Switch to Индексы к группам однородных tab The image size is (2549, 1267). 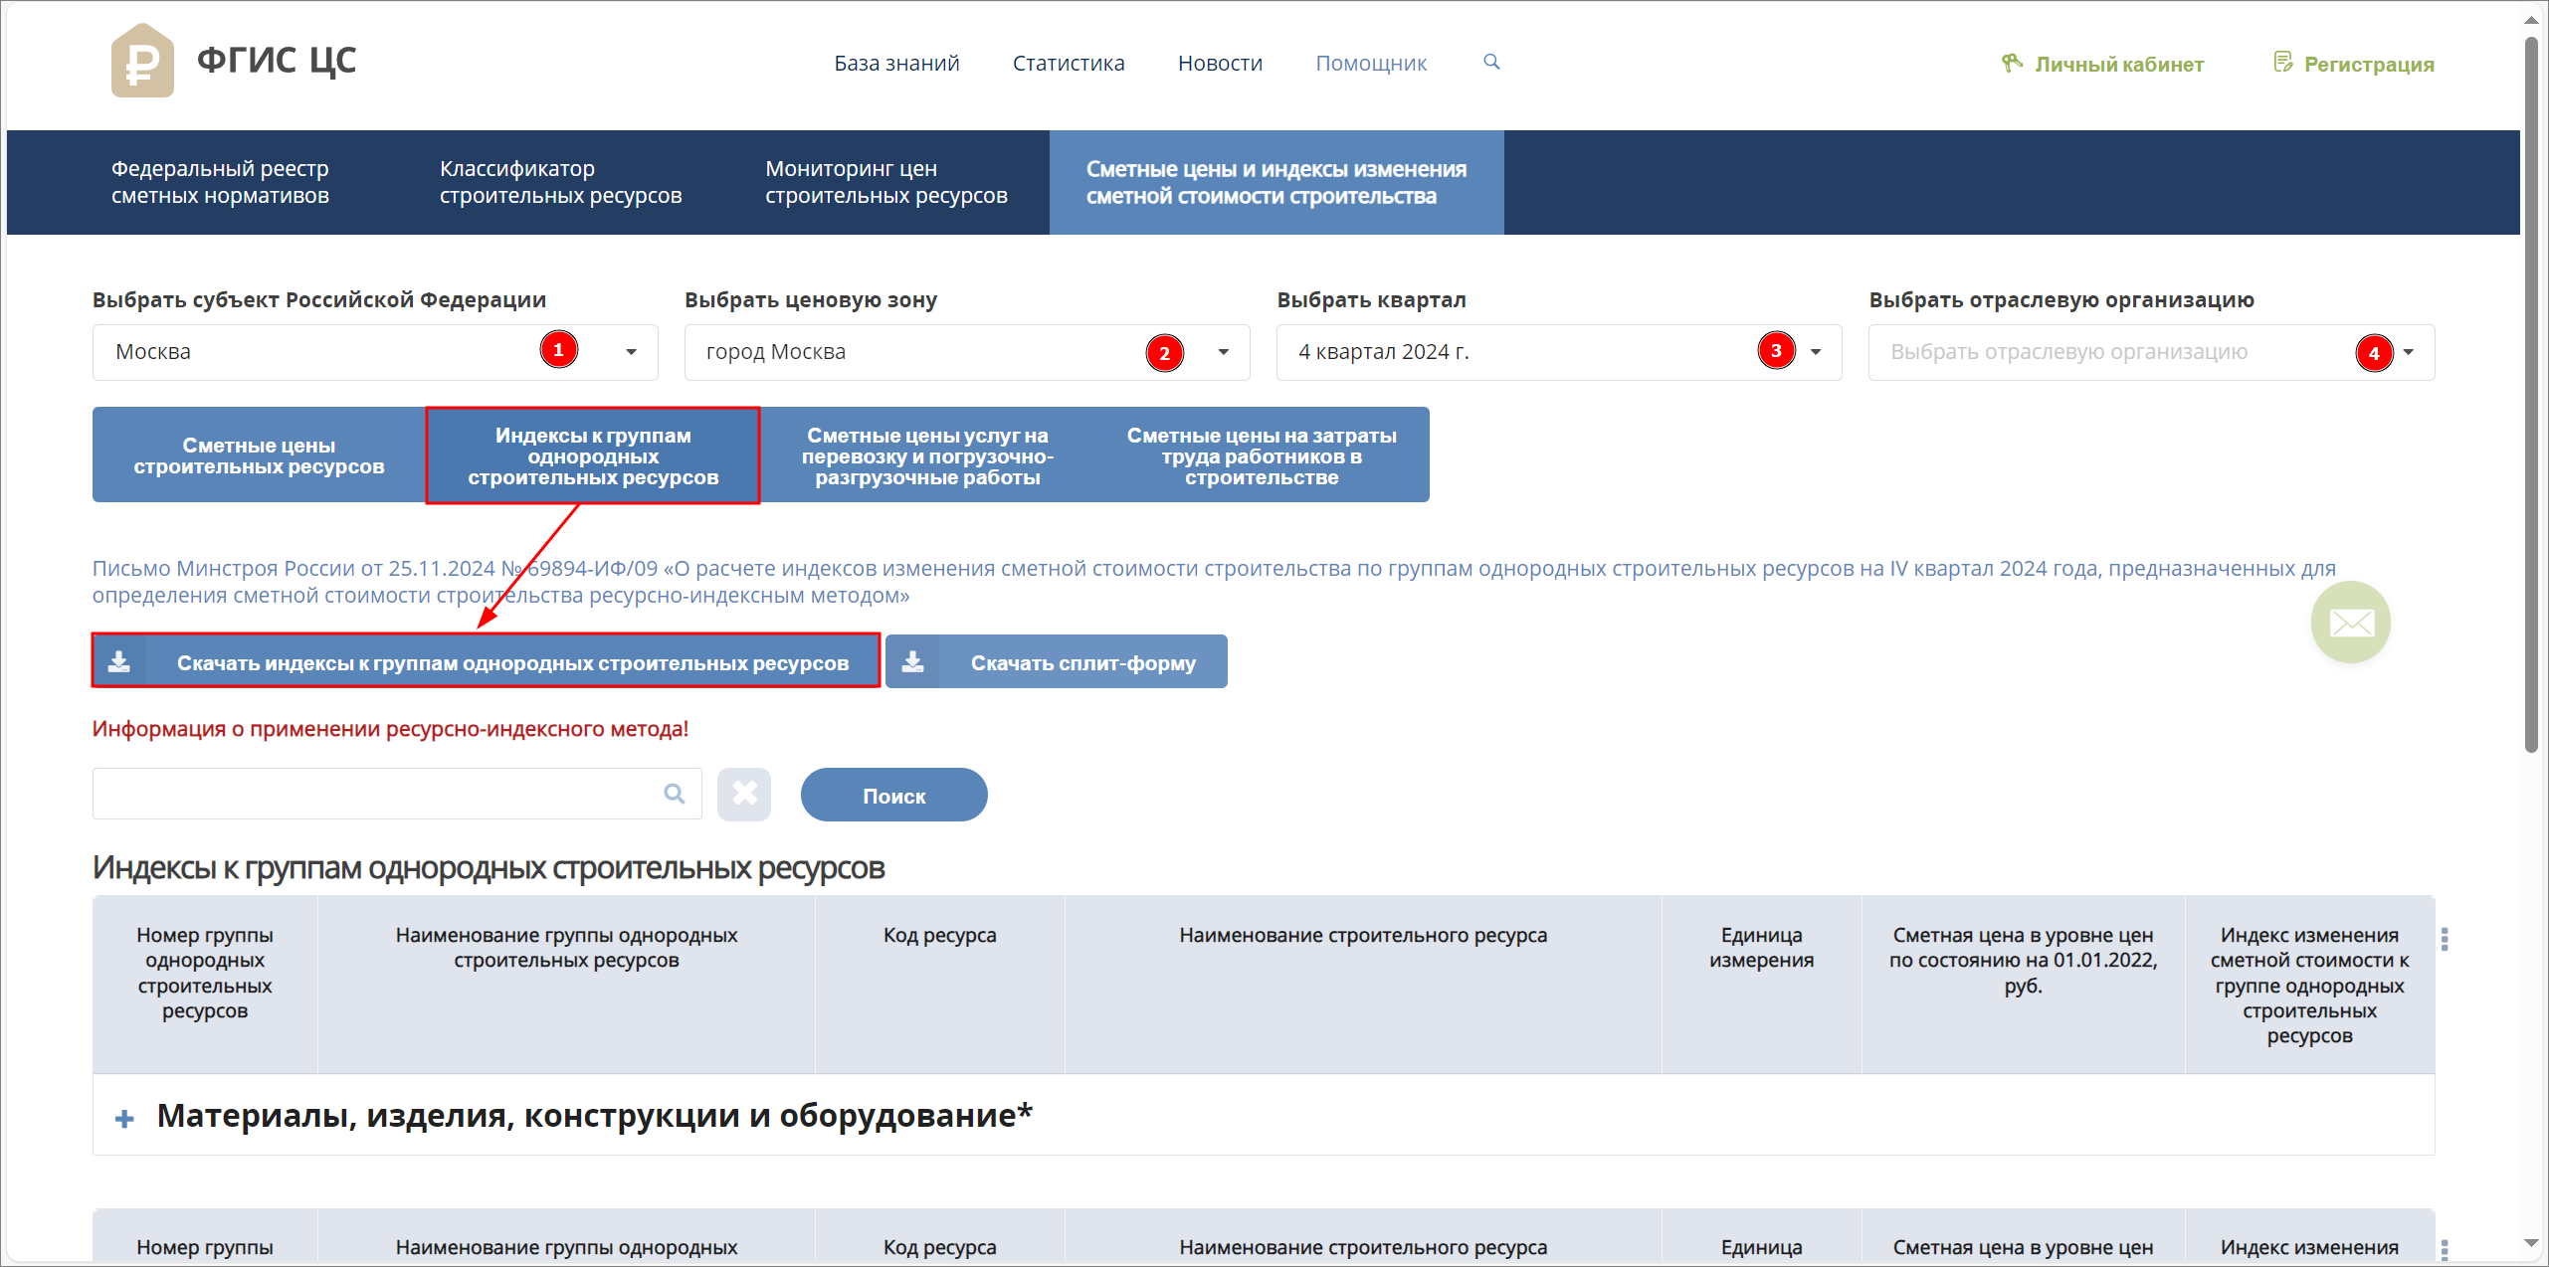click(593, 454)
